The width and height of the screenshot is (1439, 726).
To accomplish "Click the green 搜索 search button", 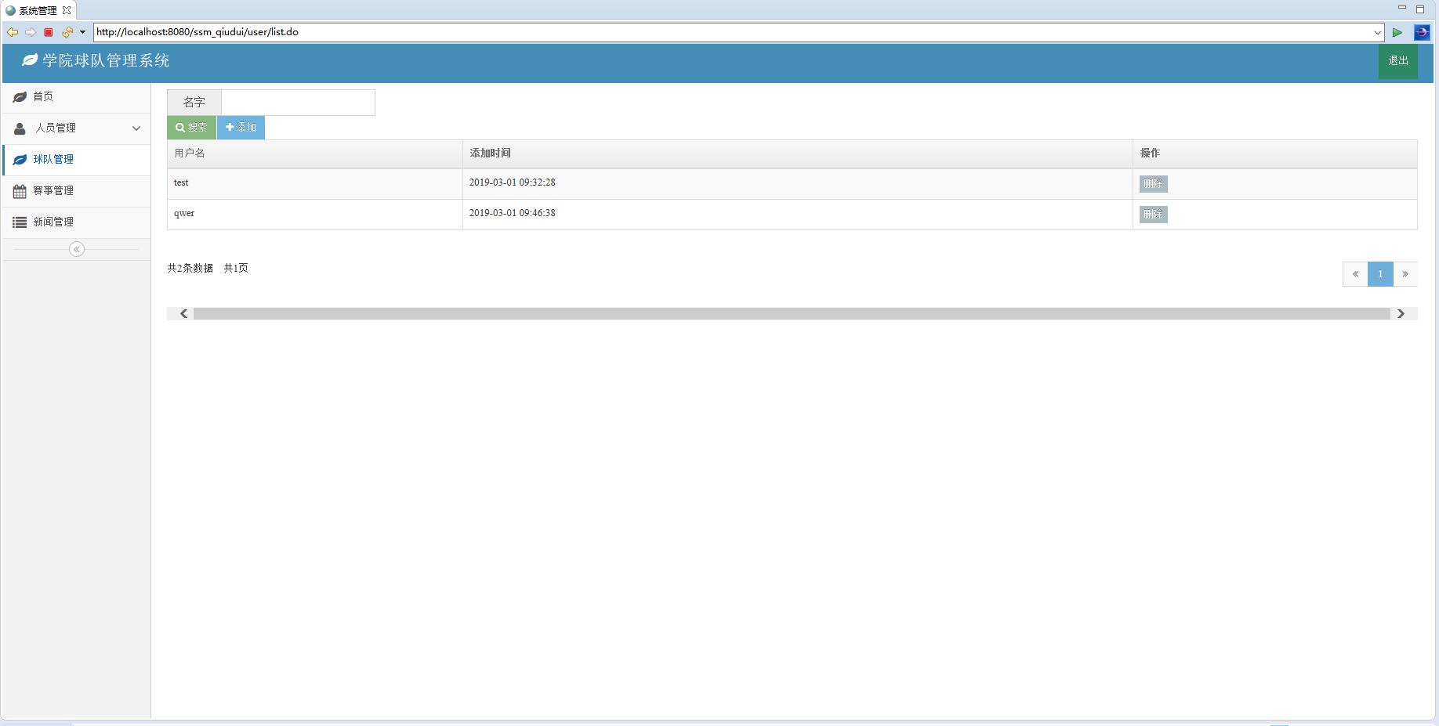I will tap(191, 128).
